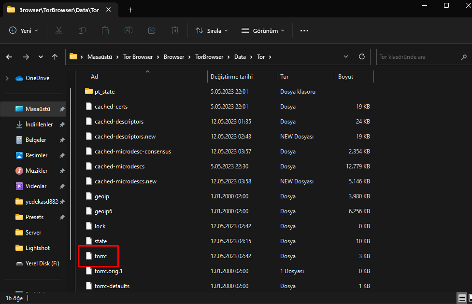Click the pin icon beside Resimler
The height and width of the screenshot is (304, 472).
(x=62, y=155)
